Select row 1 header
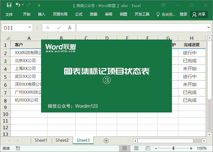 [5, 45]
